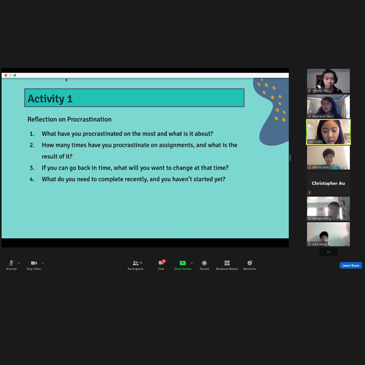Click question 2 'How many times have you procrastinate'
This screenshot has width=365, height=365.
[139, 151]
